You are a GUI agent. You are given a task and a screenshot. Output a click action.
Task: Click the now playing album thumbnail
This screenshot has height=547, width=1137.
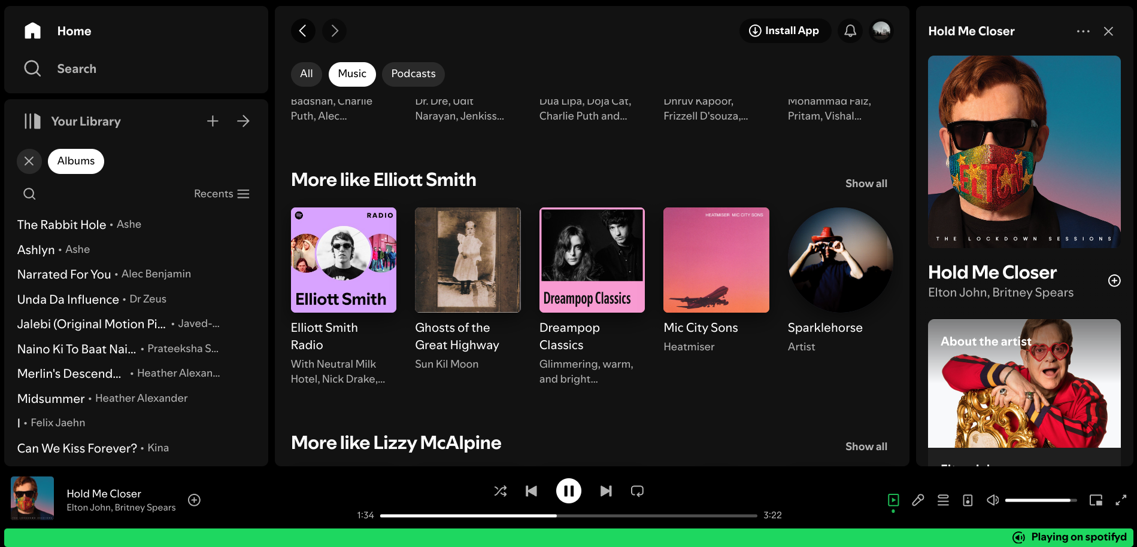pyautogui.click(x=32, y=498)
